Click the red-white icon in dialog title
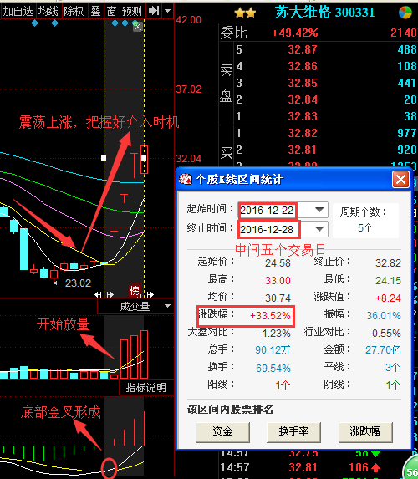The height and width of the screenshot is (479, 418). click(x=186, y=179)
